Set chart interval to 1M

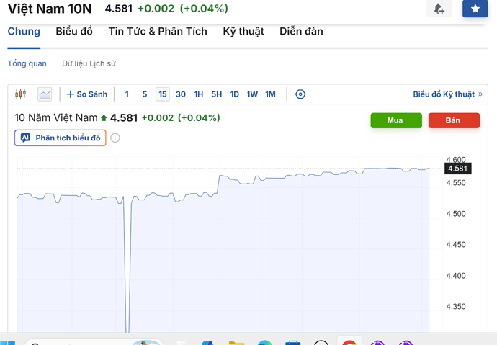[x=270, y=94]
